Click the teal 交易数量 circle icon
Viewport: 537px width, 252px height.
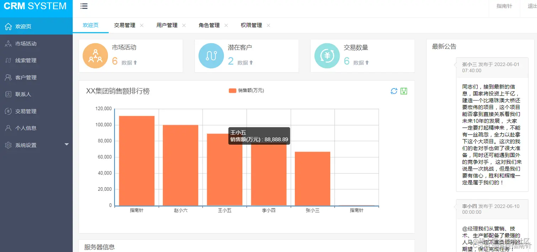327,56
